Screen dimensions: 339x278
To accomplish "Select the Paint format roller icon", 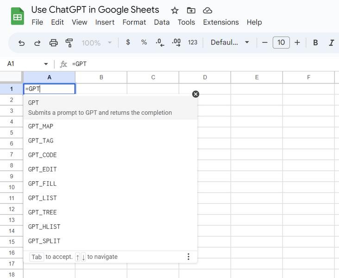I will [69, 43].
